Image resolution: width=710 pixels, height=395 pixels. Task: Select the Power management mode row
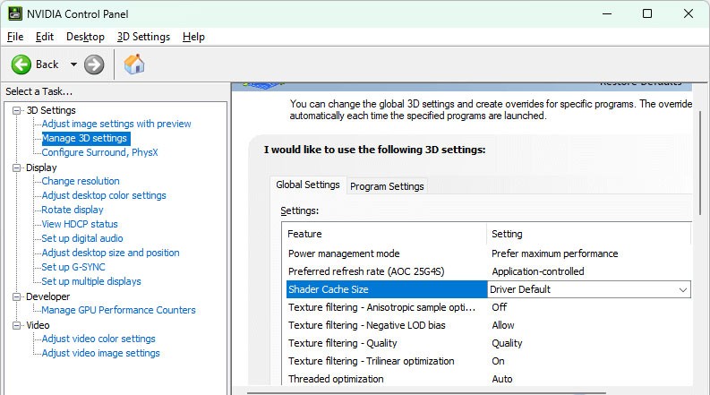pos(344,253)
